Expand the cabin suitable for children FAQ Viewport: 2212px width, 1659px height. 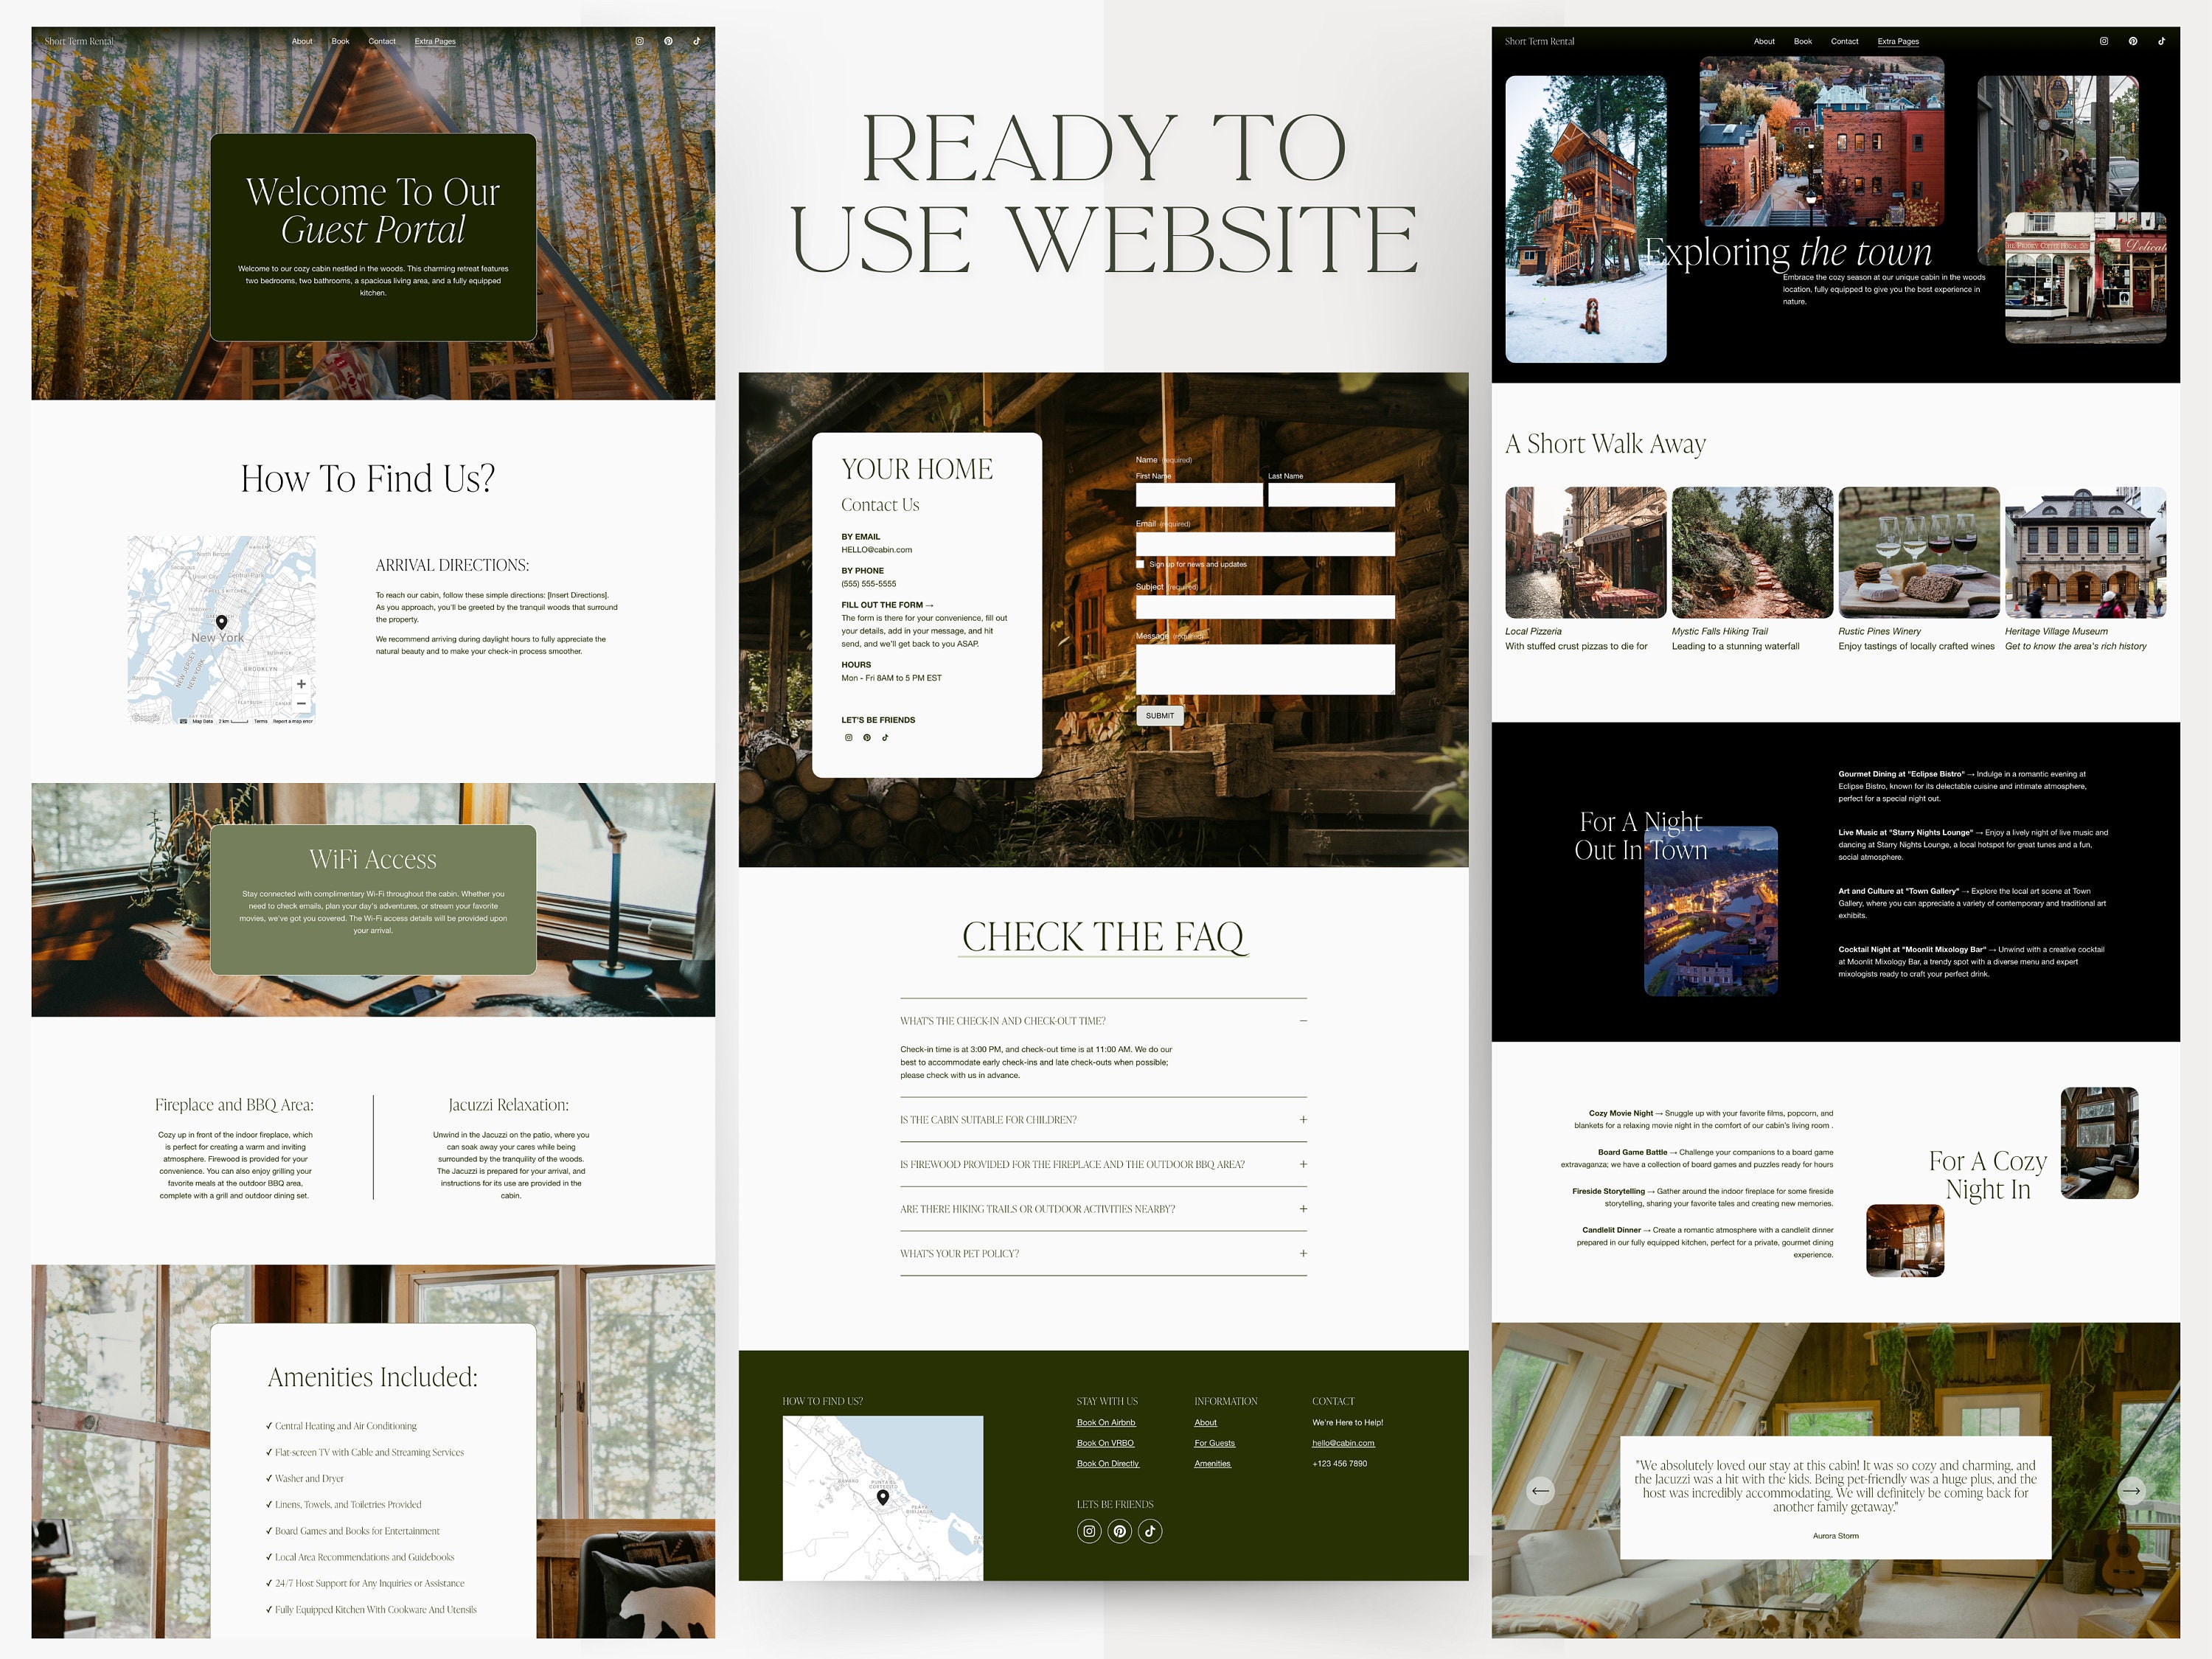[1303, 1119]
